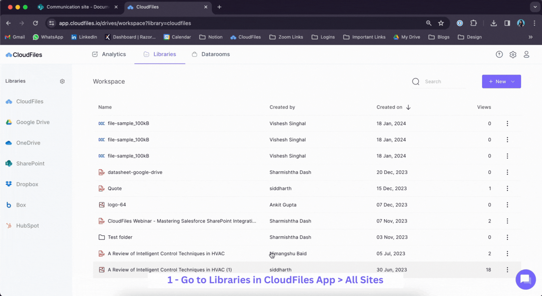Click the browser reload button
The image size is (542, 296).
35,23
